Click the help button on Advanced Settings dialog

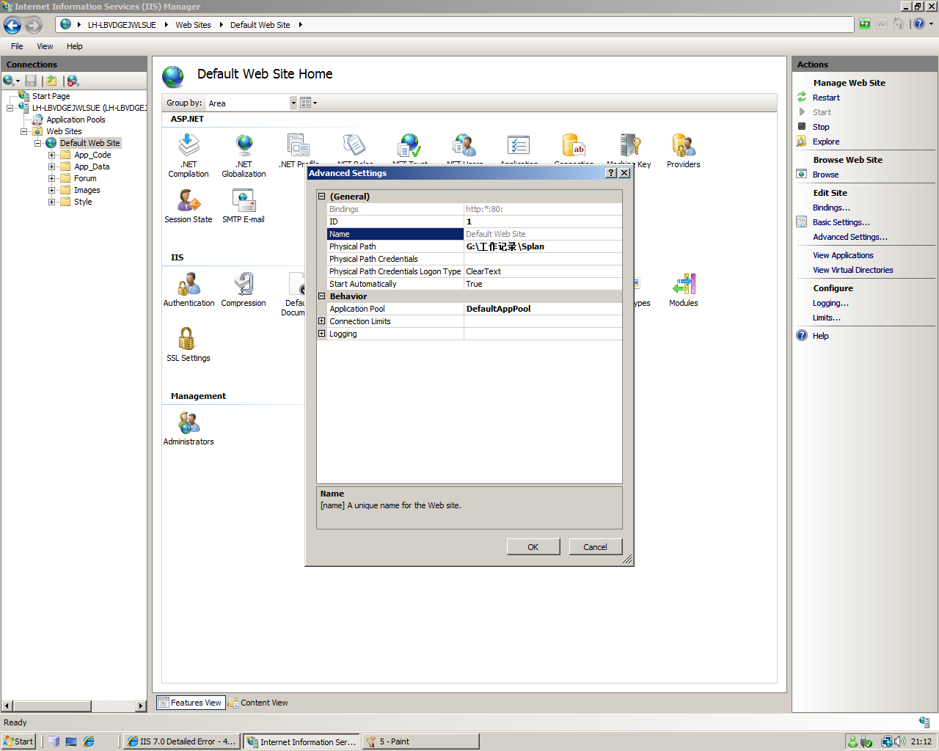[x=611, y=173]
